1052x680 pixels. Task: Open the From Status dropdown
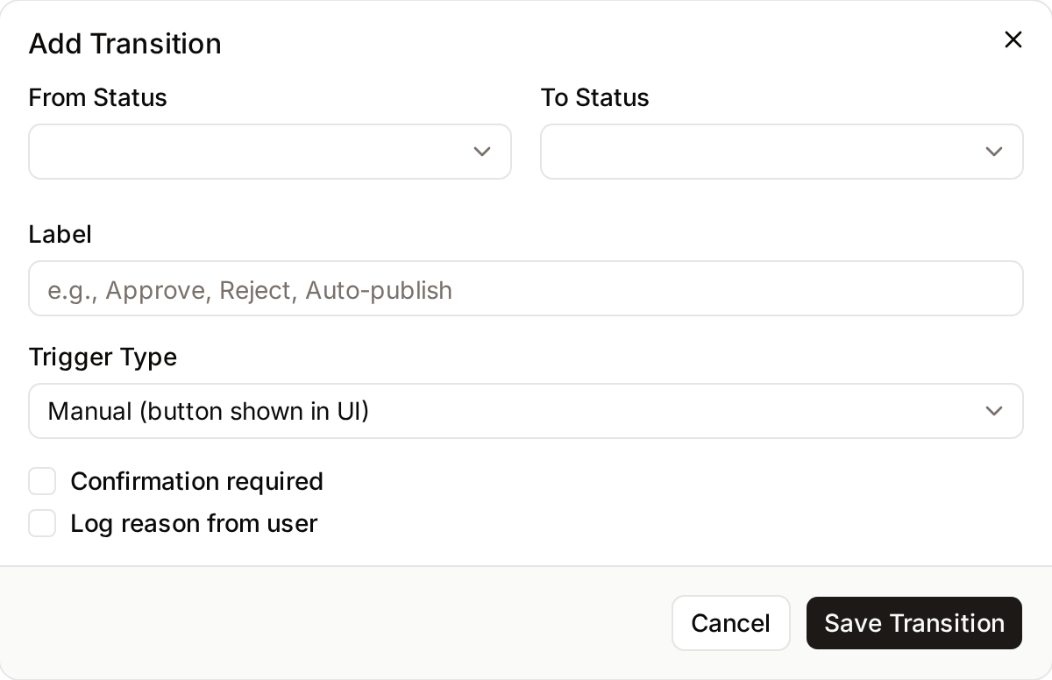pos(270,152)
